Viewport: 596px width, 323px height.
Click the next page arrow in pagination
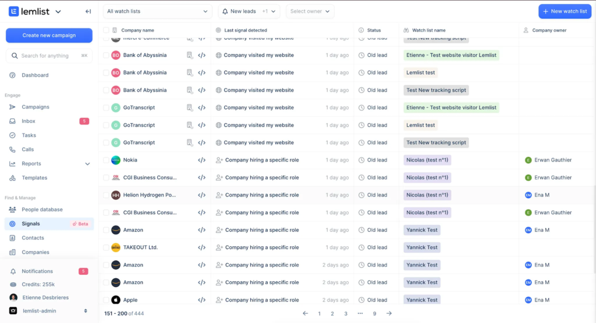coord(389,314)
